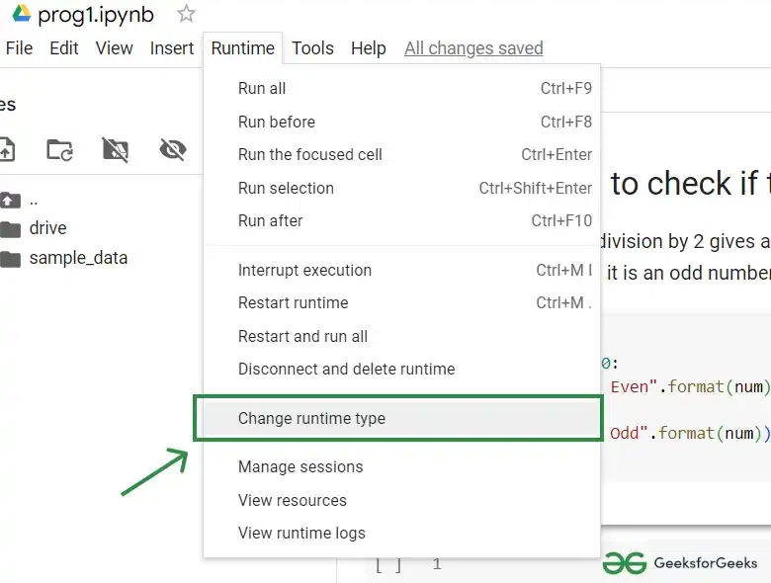The image size is (771, 583).
Task: Click Restart runtime option
Action: click(293, 302)
